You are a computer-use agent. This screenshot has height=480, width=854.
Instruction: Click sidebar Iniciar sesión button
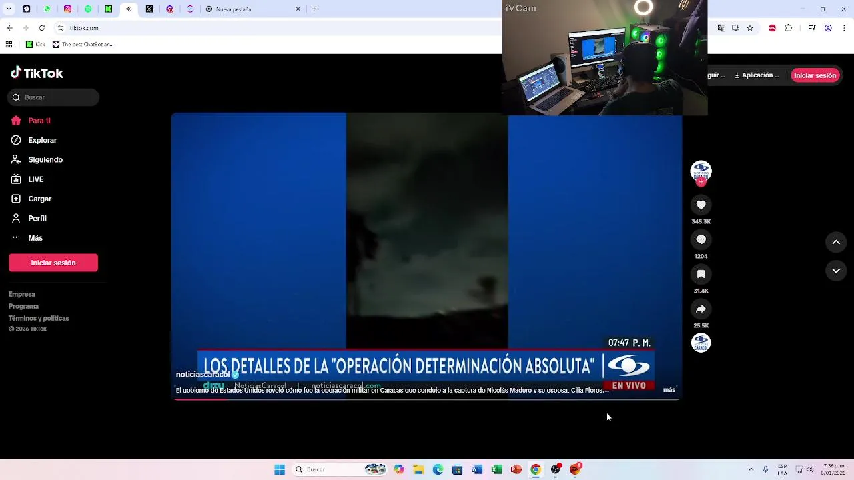(x=53, y=263)
